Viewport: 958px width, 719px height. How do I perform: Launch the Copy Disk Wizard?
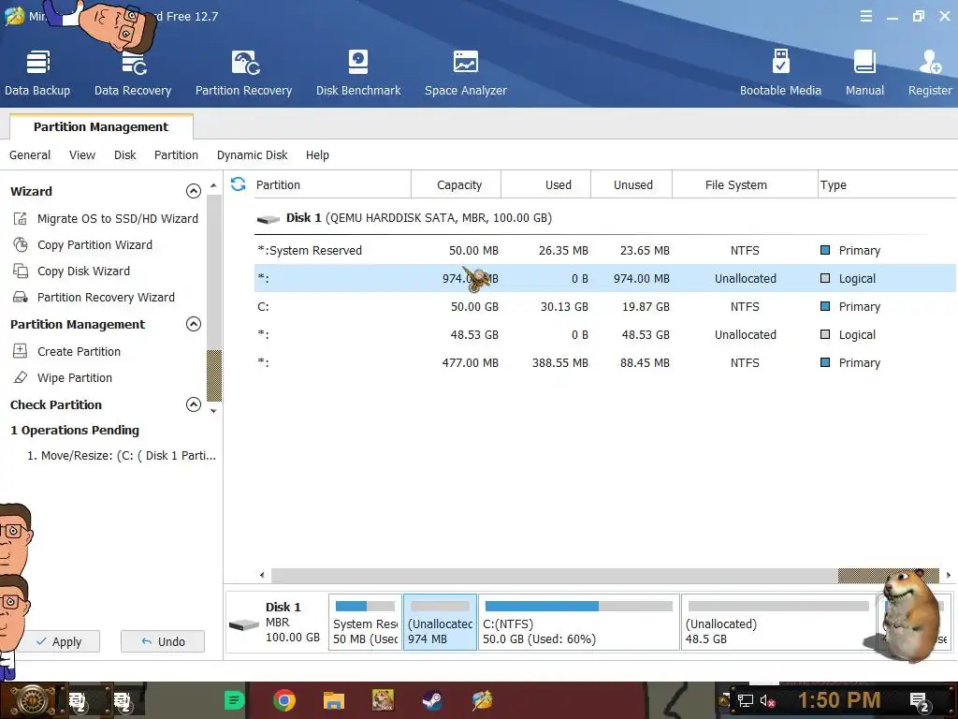(x=71, y=271)
